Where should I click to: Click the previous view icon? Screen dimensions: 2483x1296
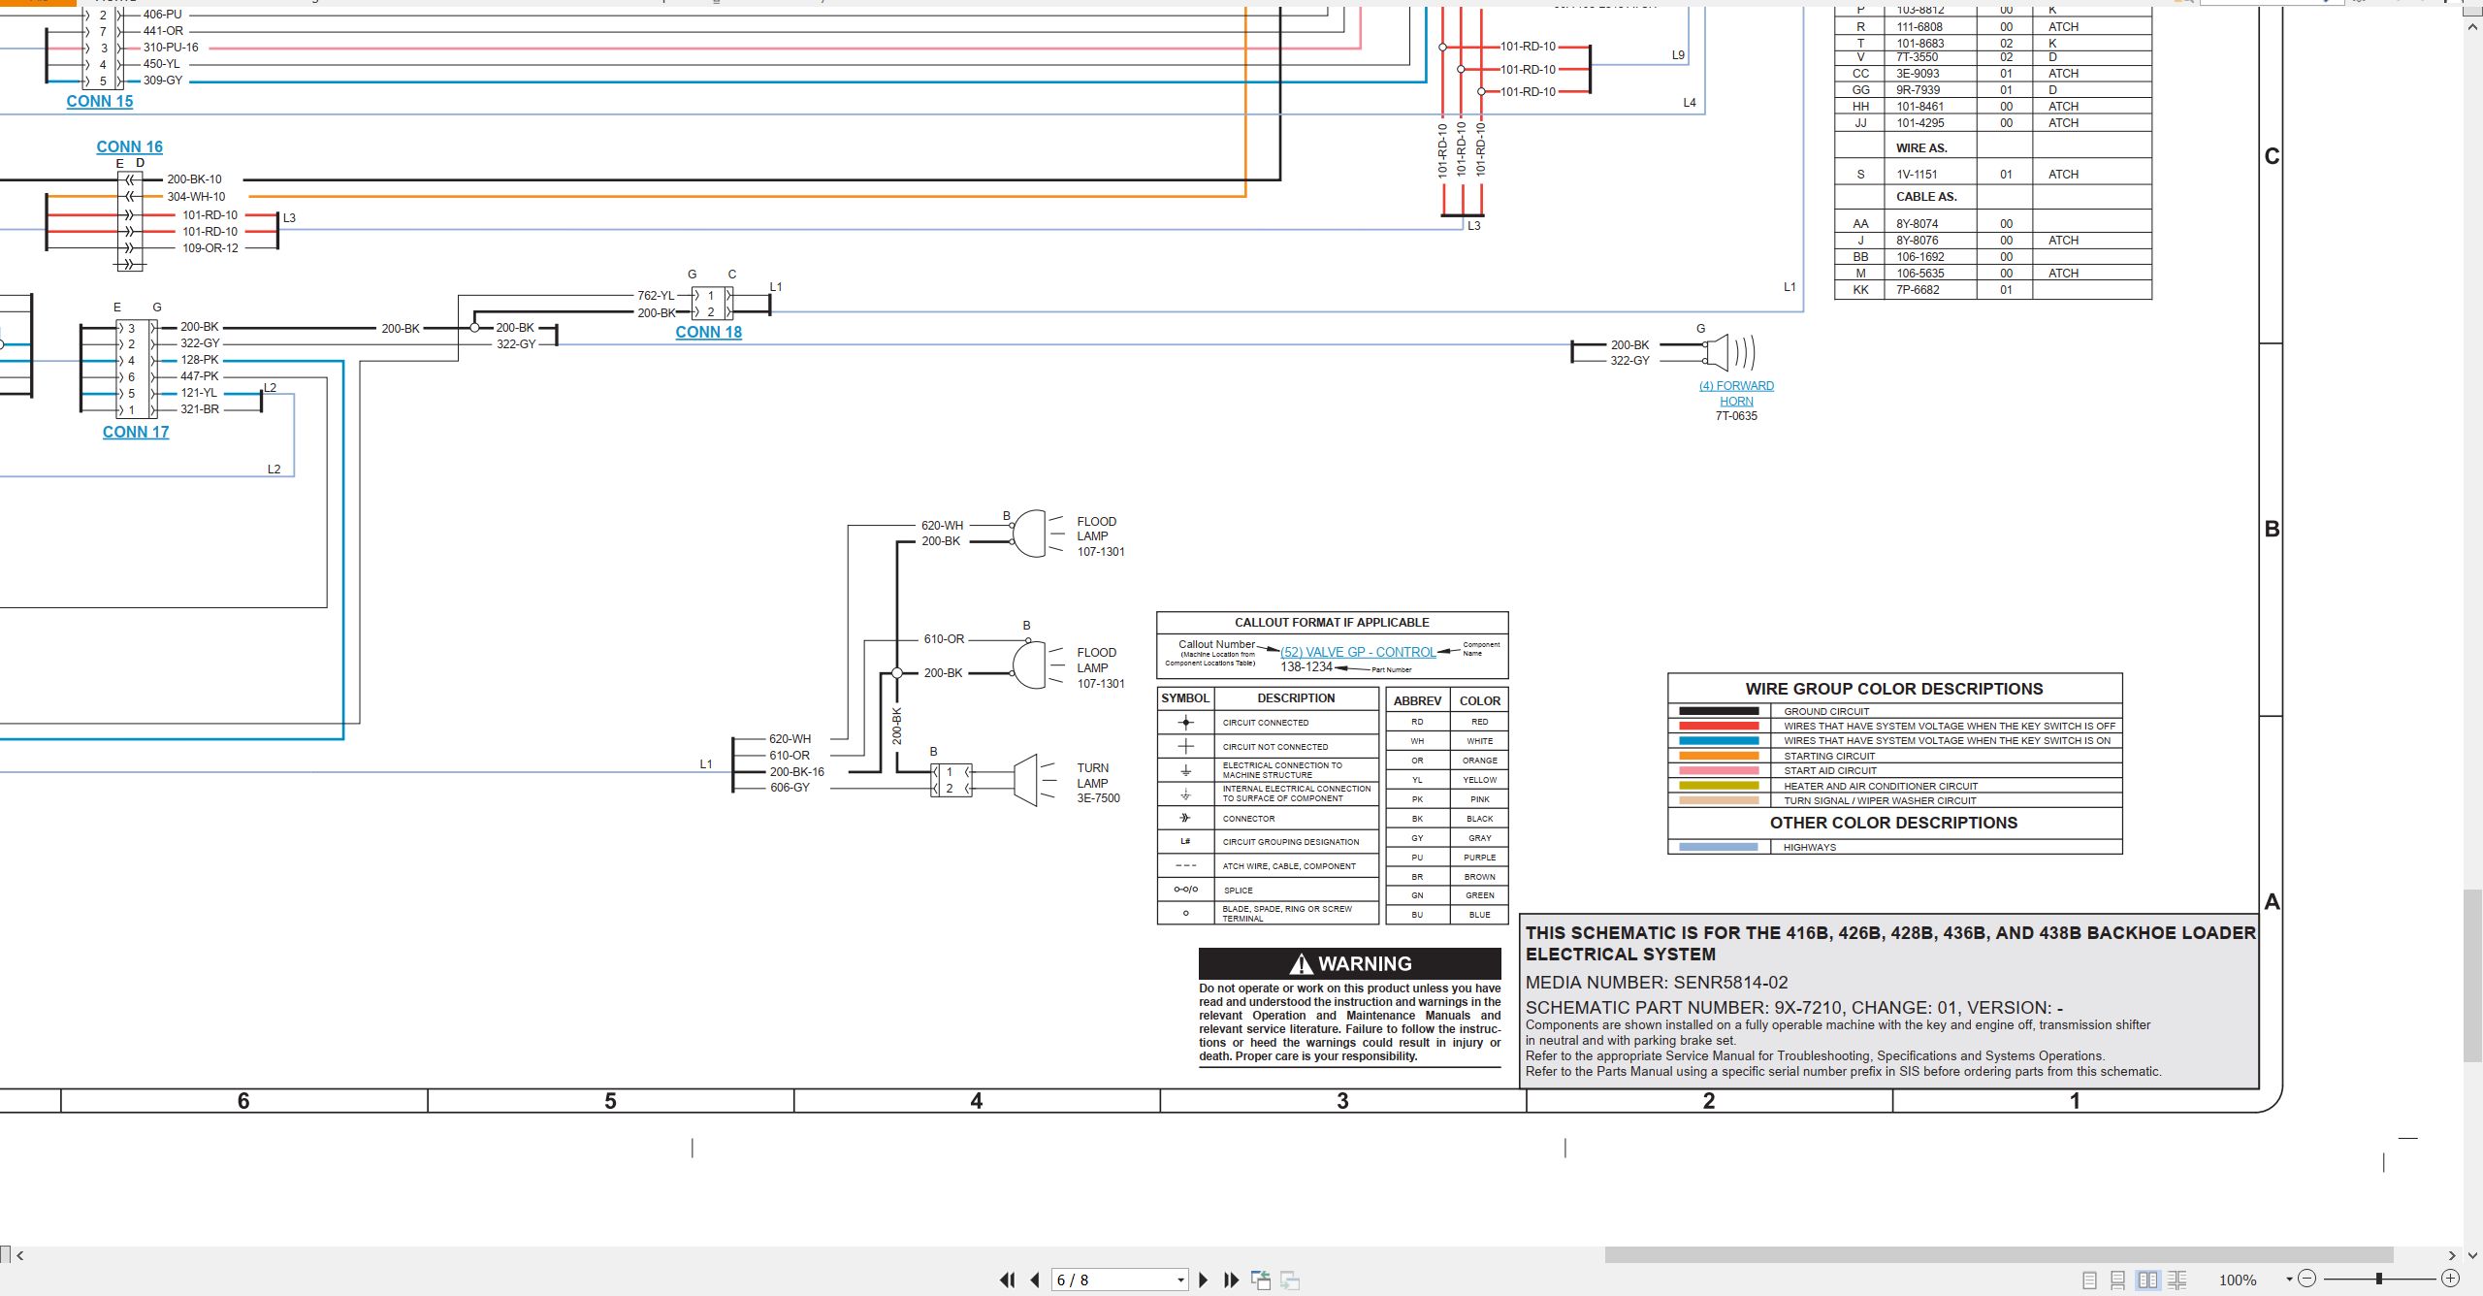tap(1261, 1280)
